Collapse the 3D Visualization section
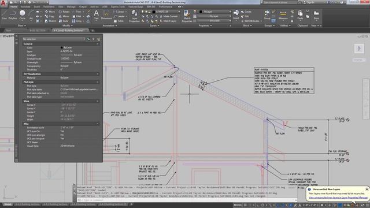The height and width of the screenshot is (208, 370). click(x=98, y=74)
